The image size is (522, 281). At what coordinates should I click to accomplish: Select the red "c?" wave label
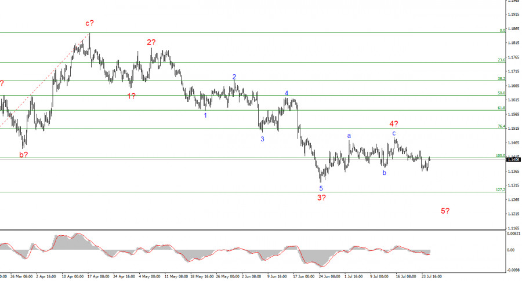click(x=89, y=23)
